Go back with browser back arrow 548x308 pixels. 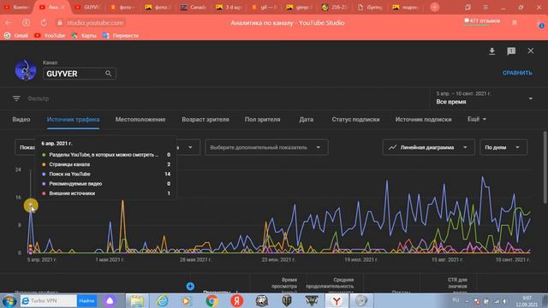[x=9, y=23]
